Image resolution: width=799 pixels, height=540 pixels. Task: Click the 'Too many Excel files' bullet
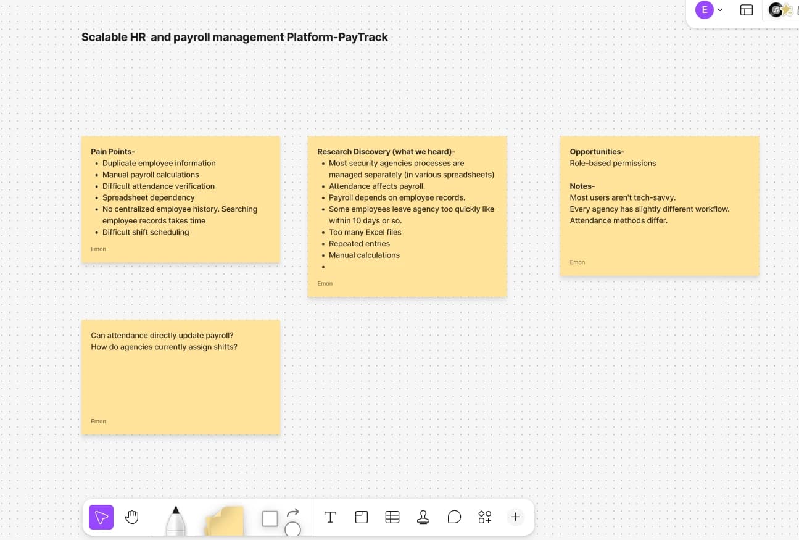point(365,233)
